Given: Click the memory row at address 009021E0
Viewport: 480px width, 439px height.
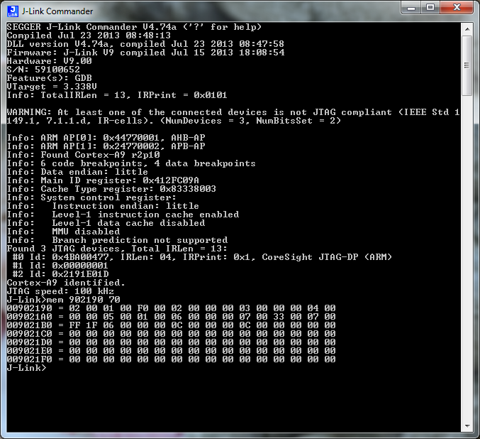Looking at the screenshot, I should click(171, 351).
